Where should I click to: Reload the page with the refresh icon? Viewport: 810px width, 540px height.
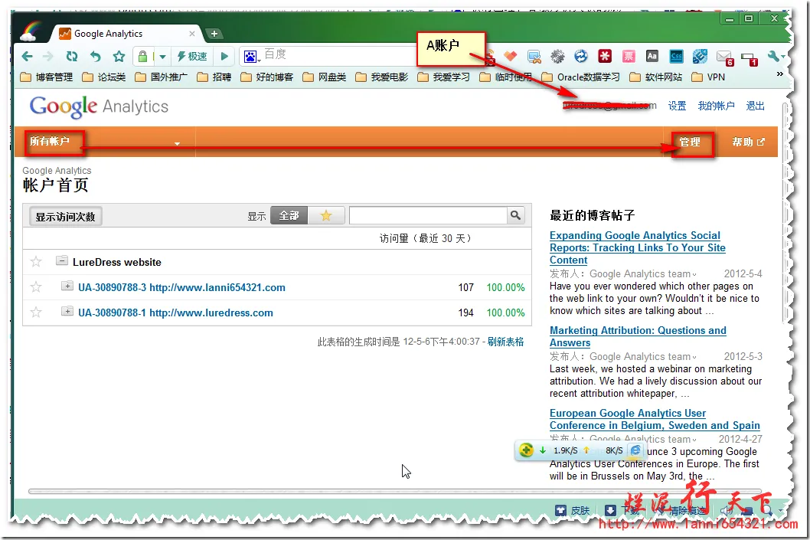(72, 57)
